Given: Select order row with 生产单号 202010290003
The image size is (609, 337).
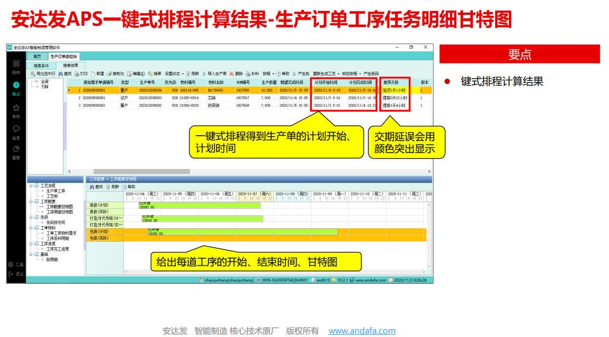Looking at the screenshot, I should pos(250,98).
